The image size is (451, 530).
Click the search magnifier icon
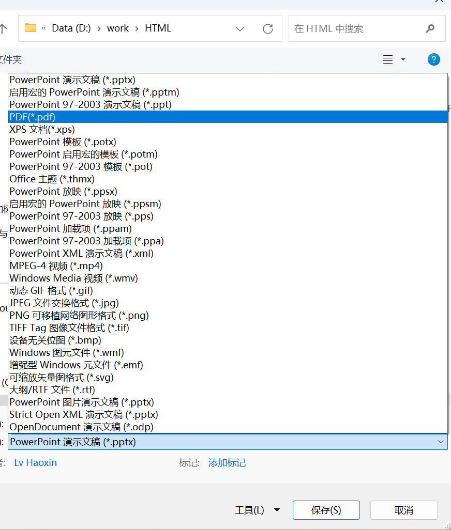[x=430, y=28]
